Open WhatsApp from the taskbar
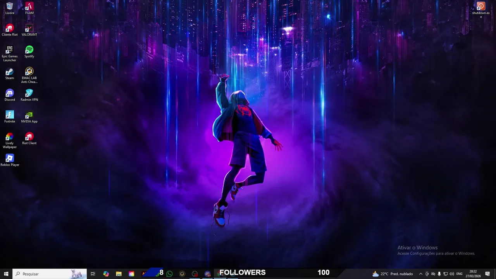Image resolution: width=496 pixels, height=279 pixels. tap(169, 274)
